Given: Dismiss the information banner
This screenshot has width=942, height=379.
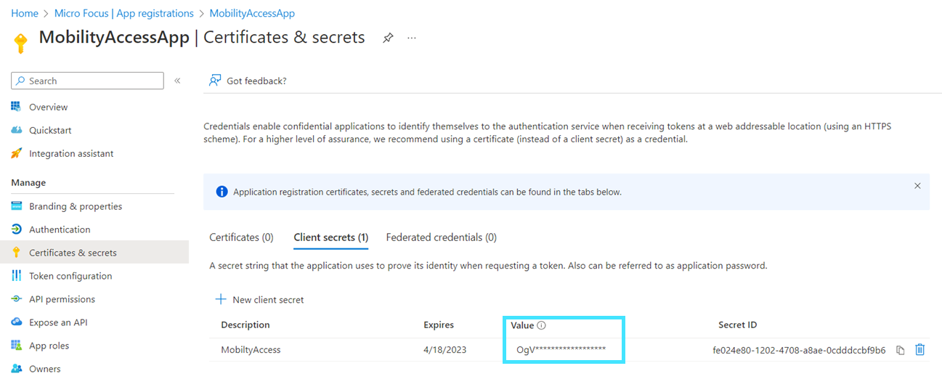Looking at the screenshot, I should (917, 186).
